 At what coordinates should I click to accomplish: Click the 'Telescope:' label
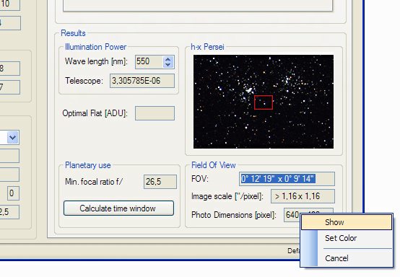coord(84,81)
